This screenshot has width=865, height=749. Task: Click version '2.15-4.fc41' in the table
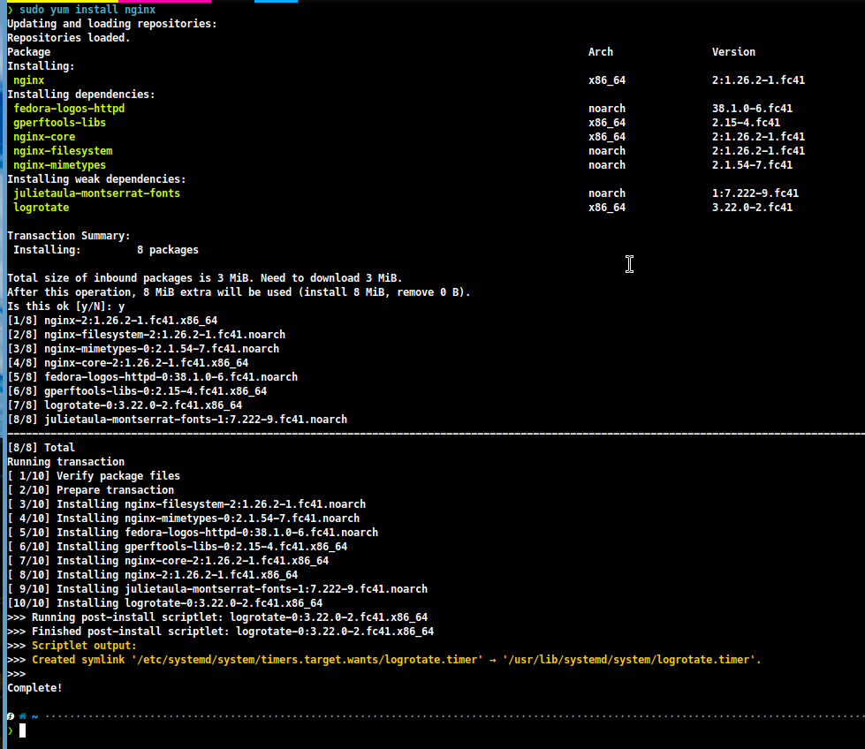(746, 123)
